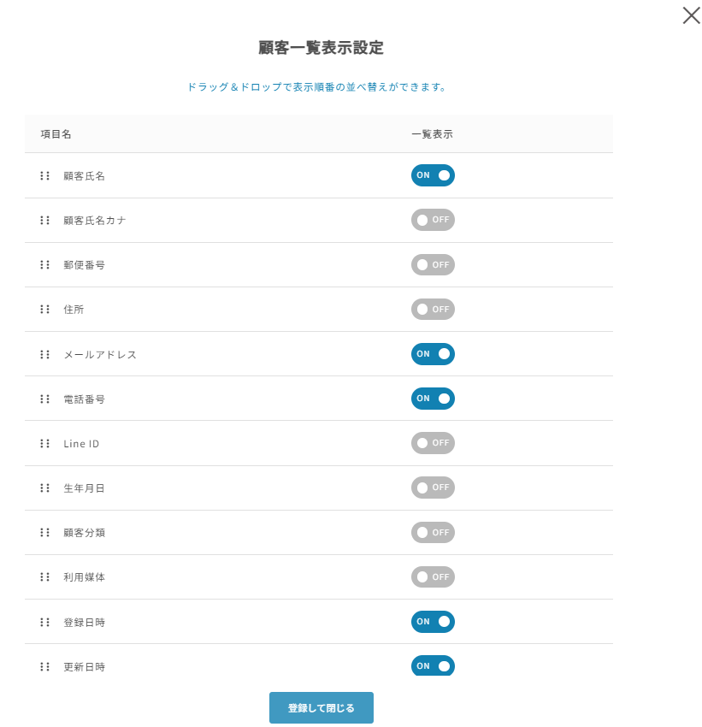This screenshot has height=727, width=702.
Task: Turn off the 顧客氏名 display toggle
Action: (x=433, y=175)
